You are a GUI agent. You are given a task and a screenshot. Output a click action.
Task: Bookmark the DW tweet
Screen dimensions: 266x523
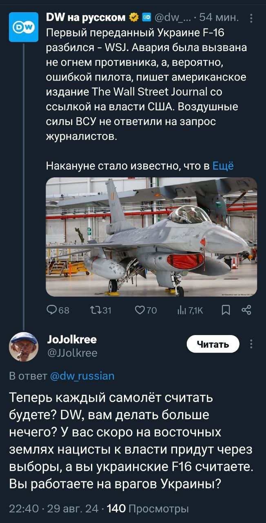[x=225, y=311]
